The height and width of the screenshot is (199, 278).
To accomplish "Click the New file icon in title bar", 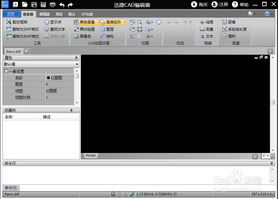I will [15, 5].
